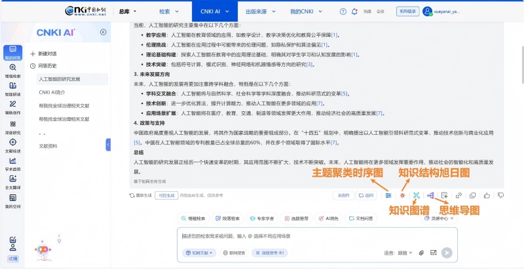Toggle the 联网搜索 option

(234, 252)
